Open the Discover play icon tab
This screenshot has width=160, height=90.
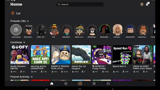[x=66, y=84]
